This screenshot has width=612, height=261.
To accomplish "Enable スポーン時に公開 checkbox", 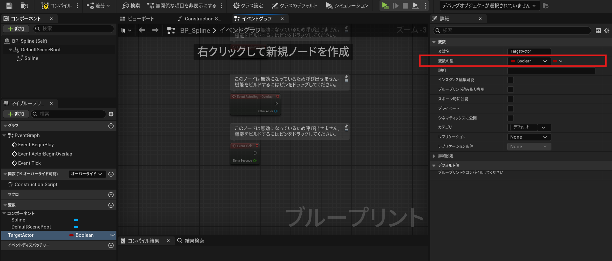I will point(511,99).
